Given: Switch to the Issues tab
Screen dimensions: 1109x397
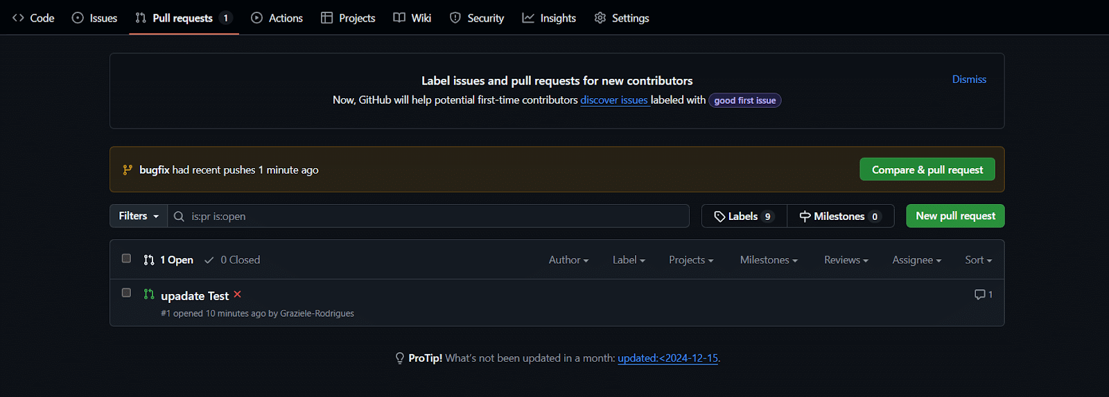Looking at the screenshot, I should click(x=95, y=18).
